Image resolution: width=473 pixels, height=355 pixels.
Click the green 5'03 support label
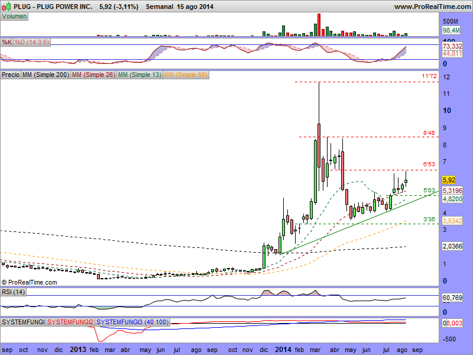click(x=429, y=190)
